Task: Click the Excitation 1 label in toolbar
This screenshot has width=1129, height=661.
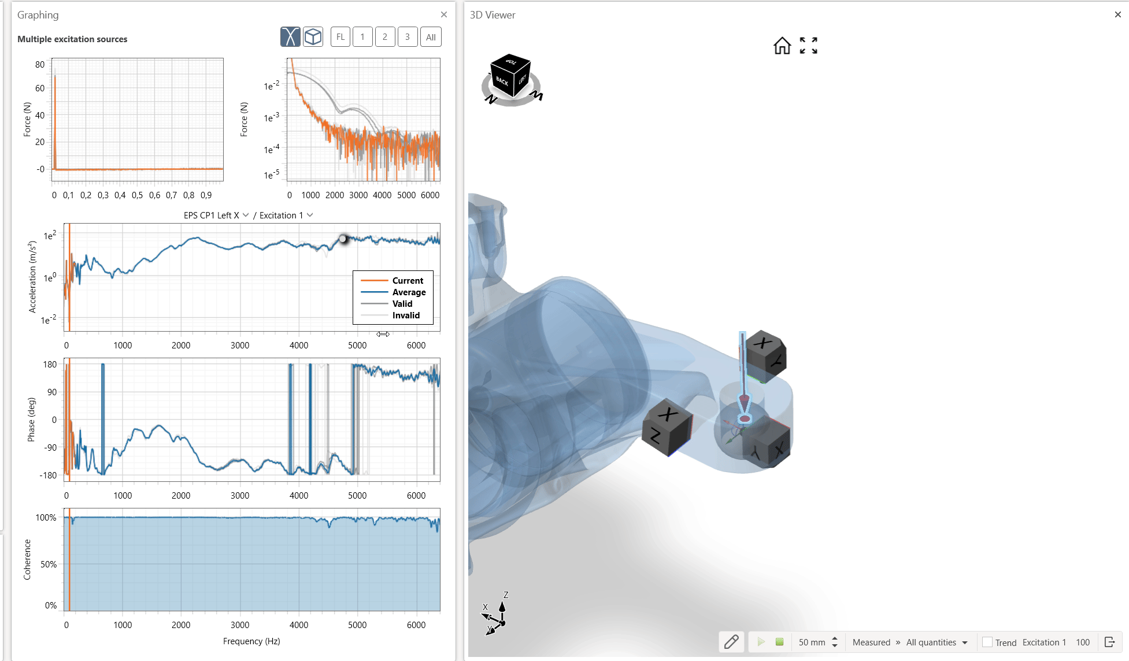Action: pyautogui.click(x=1044, y=642)
